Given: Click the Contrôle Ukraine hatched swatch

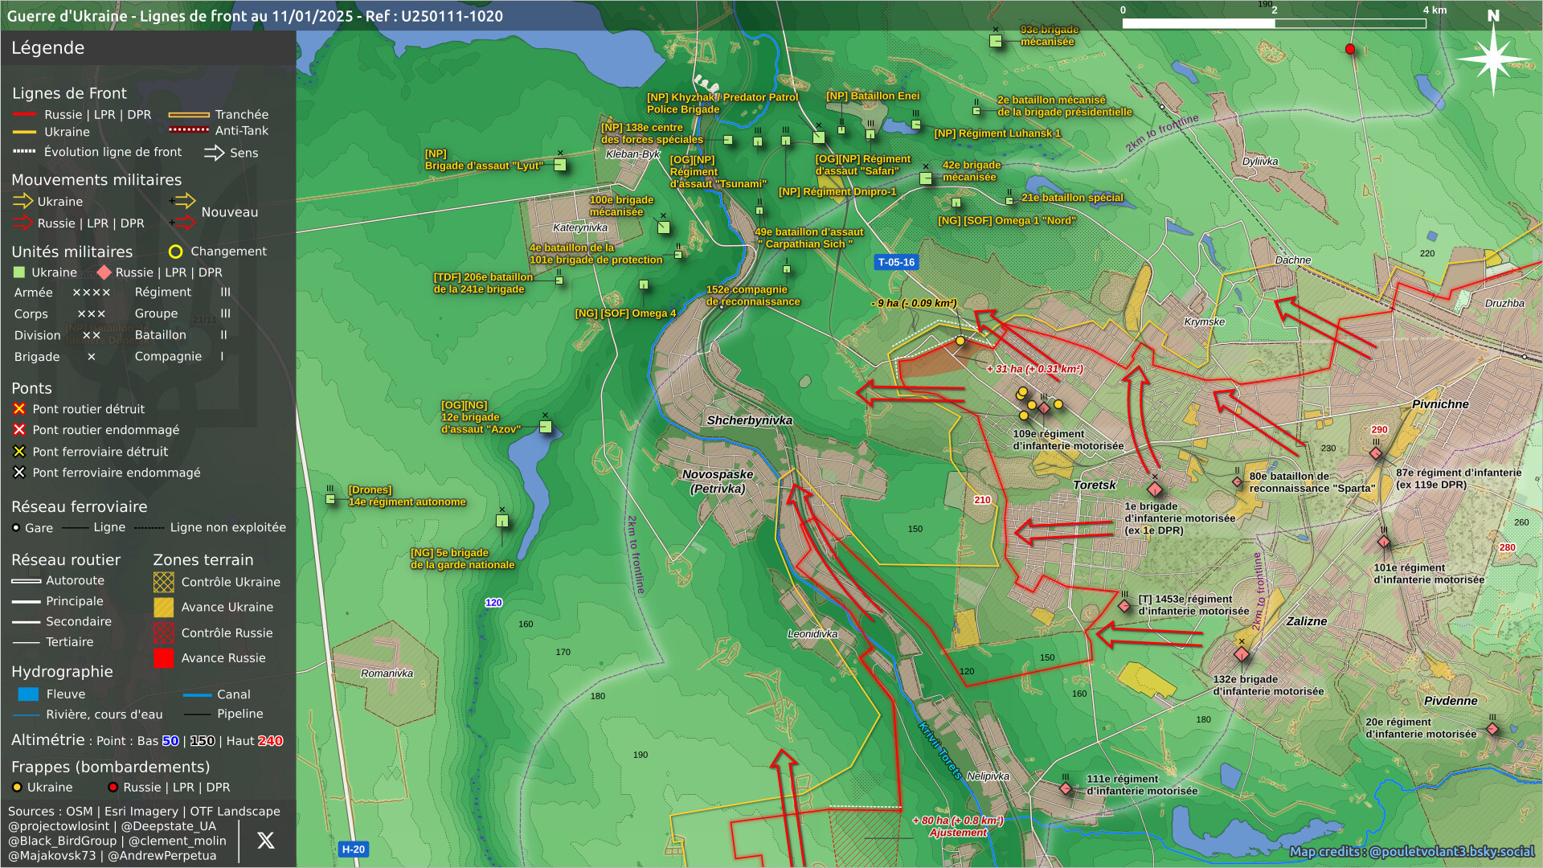Looking at the screenshot, I should click(x=164, y=582).
